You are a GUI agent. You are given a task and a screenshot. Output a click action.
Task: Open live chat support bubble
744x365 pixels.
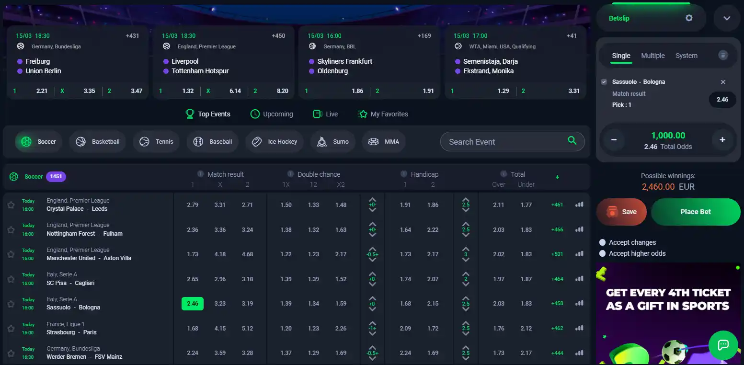click(723, 345)
